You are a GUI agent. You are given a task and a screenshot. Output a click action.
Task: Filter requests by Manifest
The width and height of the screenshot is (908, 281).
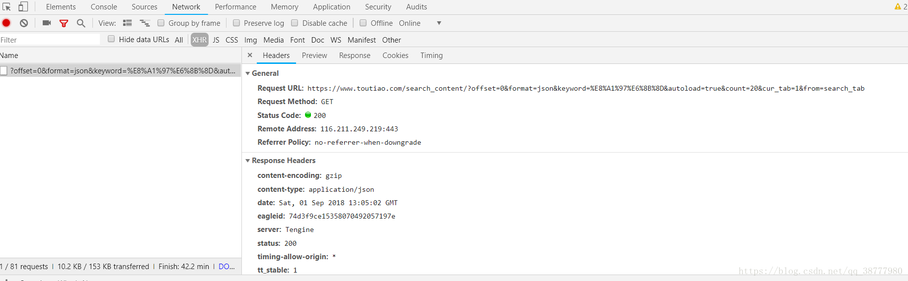[x=362, y=40]
